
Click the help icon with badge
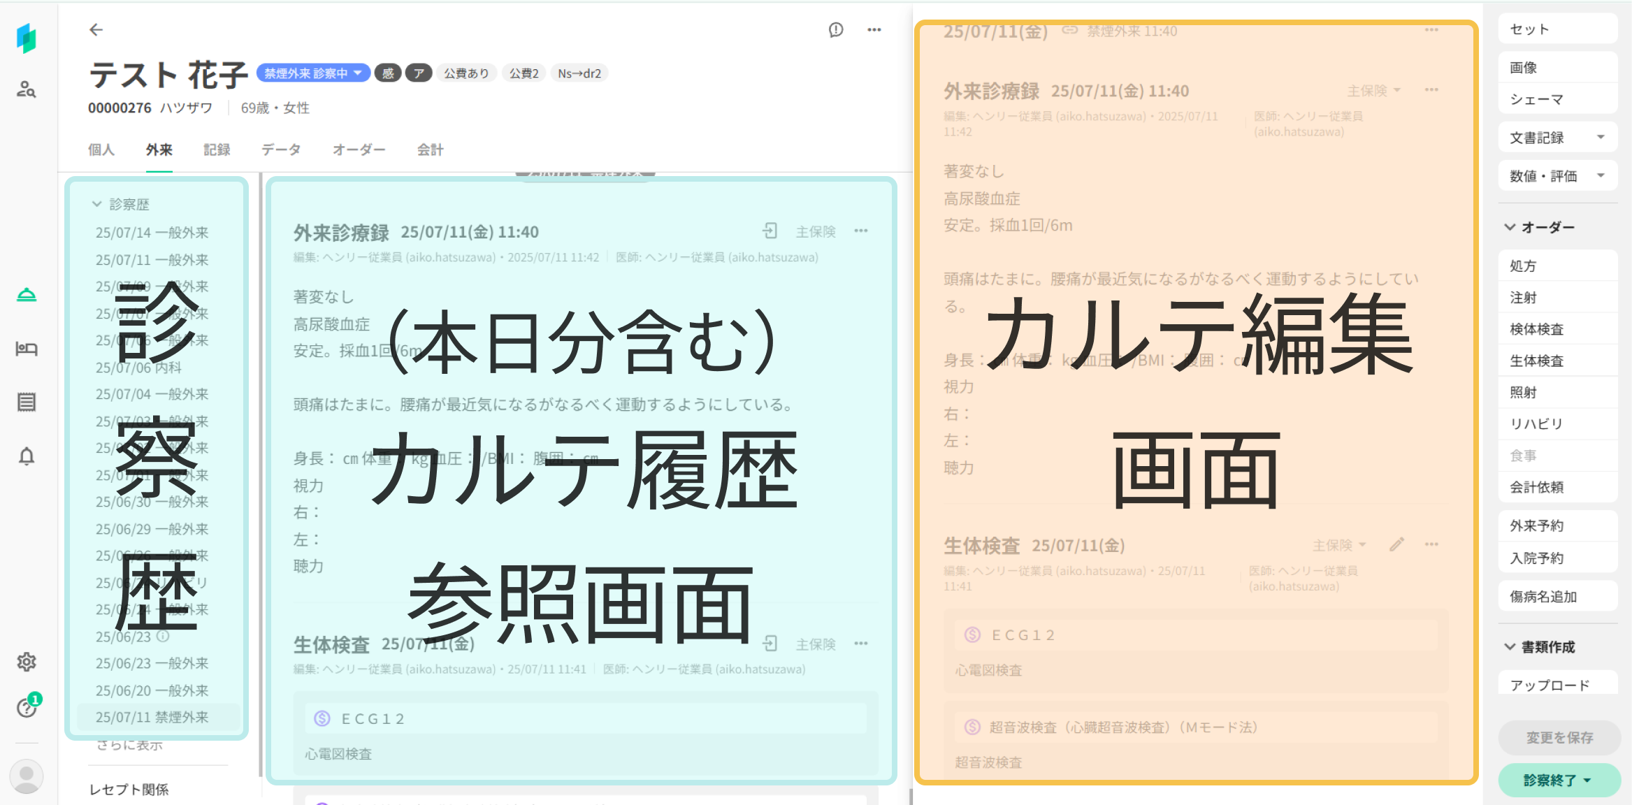(x=27, y=708)
